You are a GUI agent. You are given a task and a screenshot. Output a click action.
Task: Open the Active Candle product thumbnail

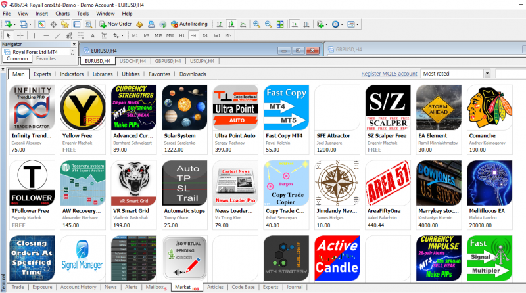[337, 258]
